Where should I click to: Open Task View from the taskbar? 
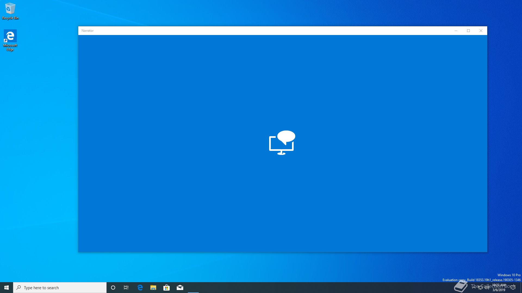[x=126, y=288]
